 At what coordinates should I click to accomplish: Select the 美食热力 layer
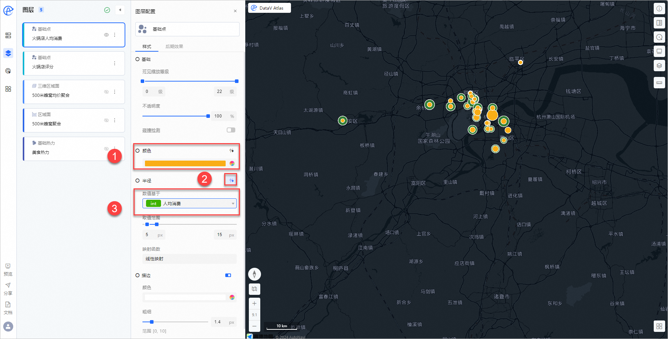tap(74, 149)
